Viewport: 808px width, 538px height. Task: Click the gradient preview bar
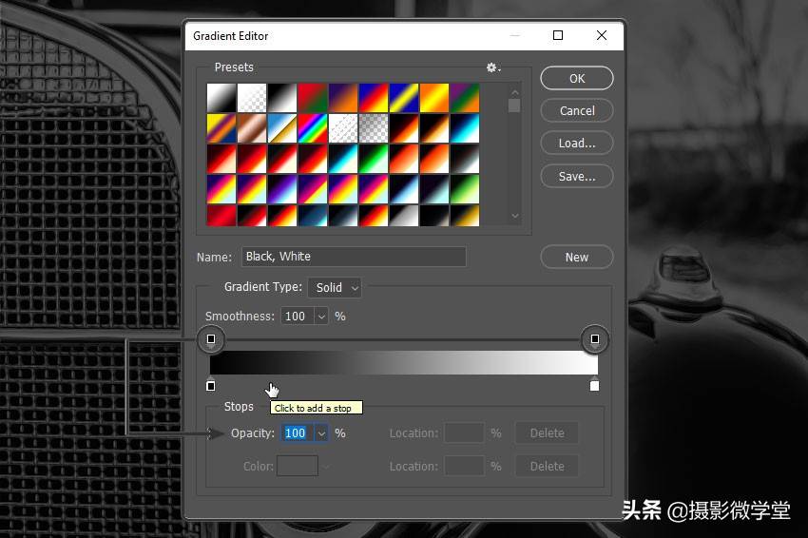pyautogui.click(x=404, y=363)
